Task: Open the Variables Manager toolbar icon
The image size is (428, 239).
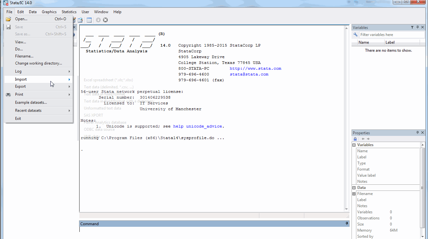Action: [89, 20]
